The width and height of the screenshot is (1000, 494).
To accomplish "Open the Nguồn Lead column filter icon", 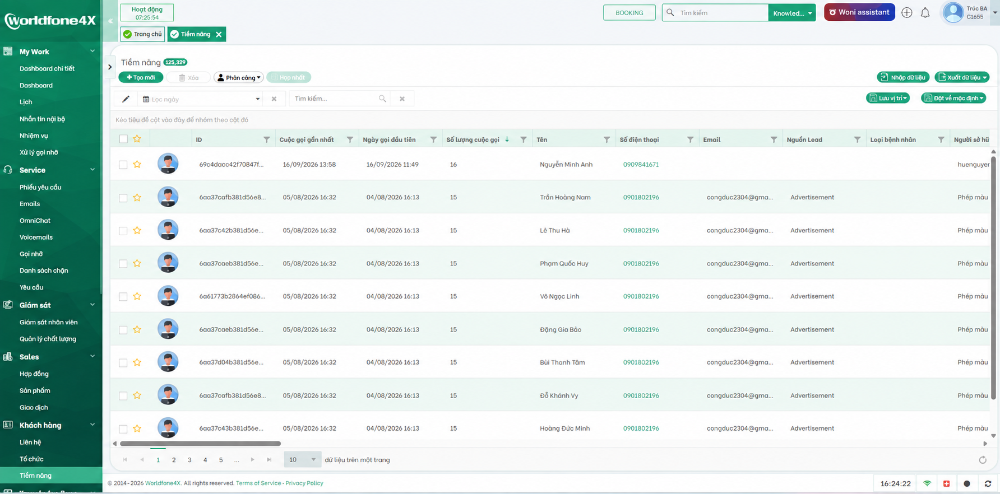I will [857, 139].
